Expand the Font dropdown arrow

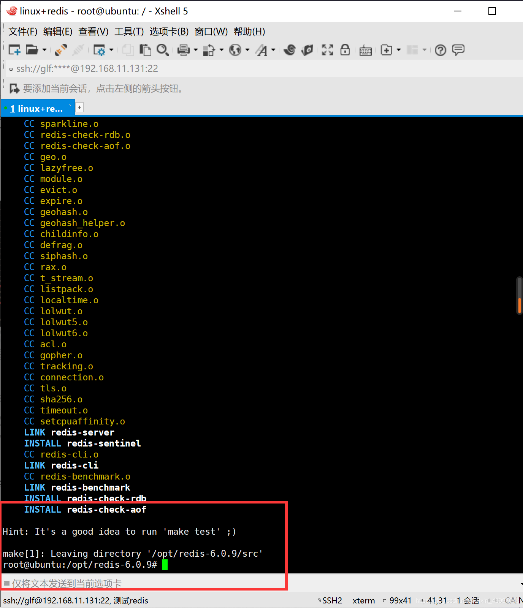click(x=273, y=50)
